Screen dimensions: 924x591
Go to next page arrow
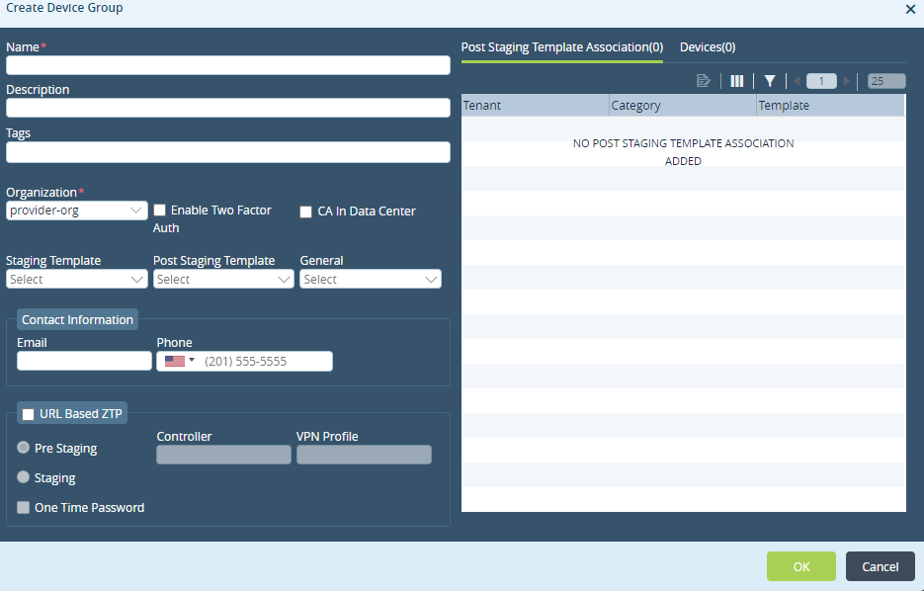point(847,81)
